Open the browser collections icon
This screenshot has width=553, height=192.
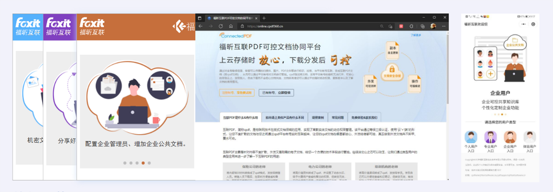point(423,26)
